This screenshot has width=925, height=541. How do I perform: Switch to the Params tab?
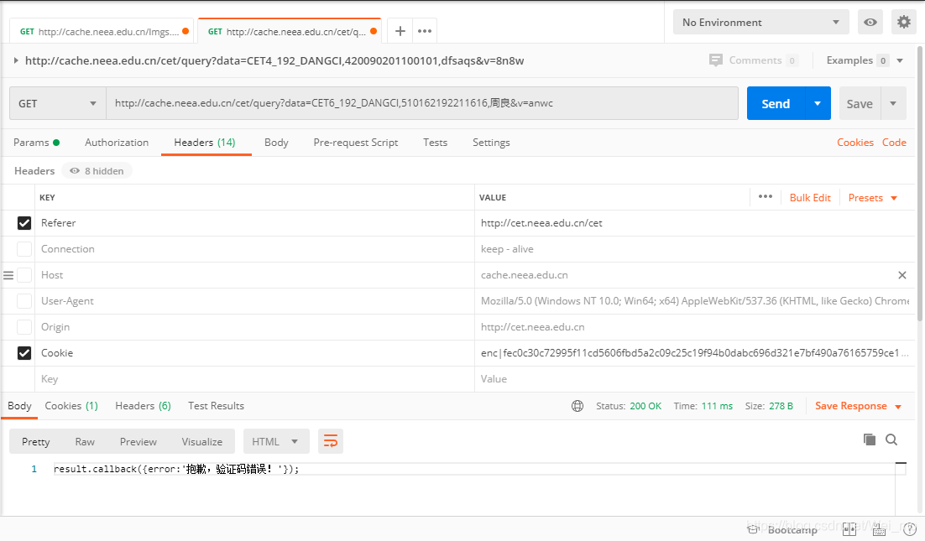click(x=37, y=143)
